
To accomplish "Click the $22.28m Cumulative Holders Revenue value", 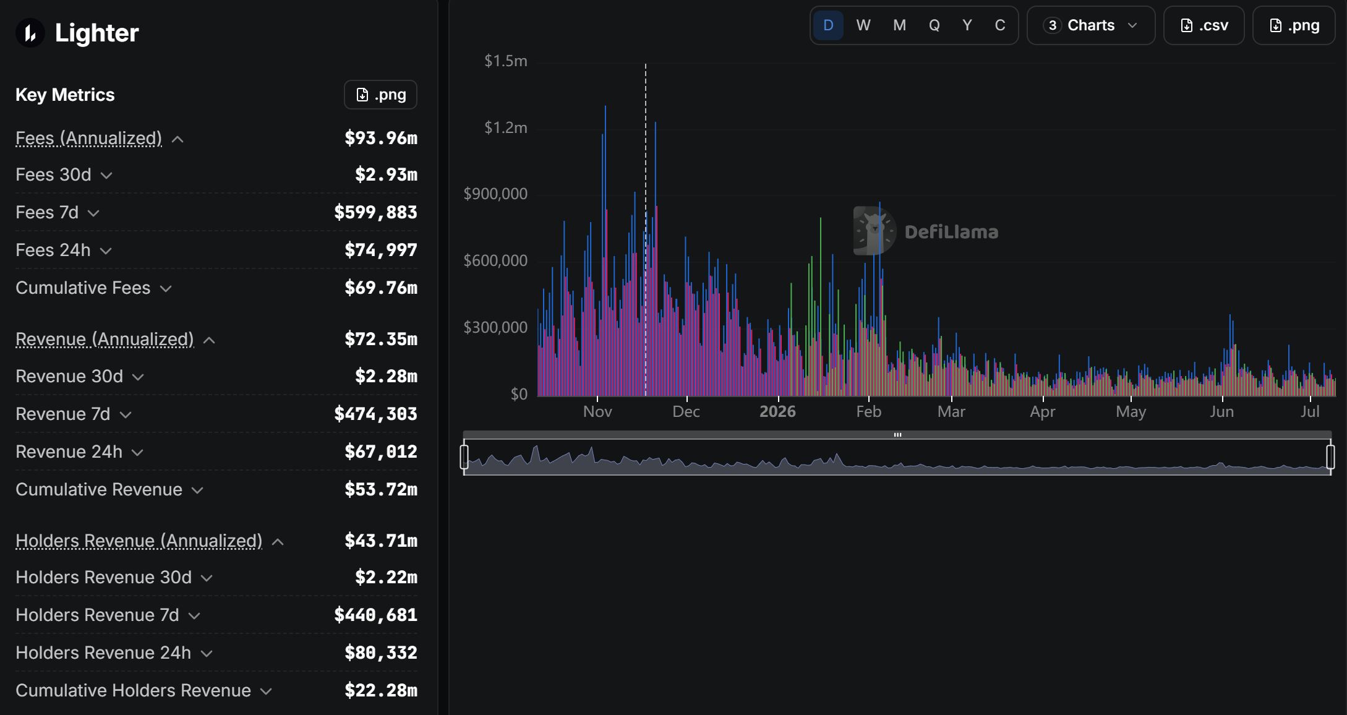I will [x=381, y=690].
